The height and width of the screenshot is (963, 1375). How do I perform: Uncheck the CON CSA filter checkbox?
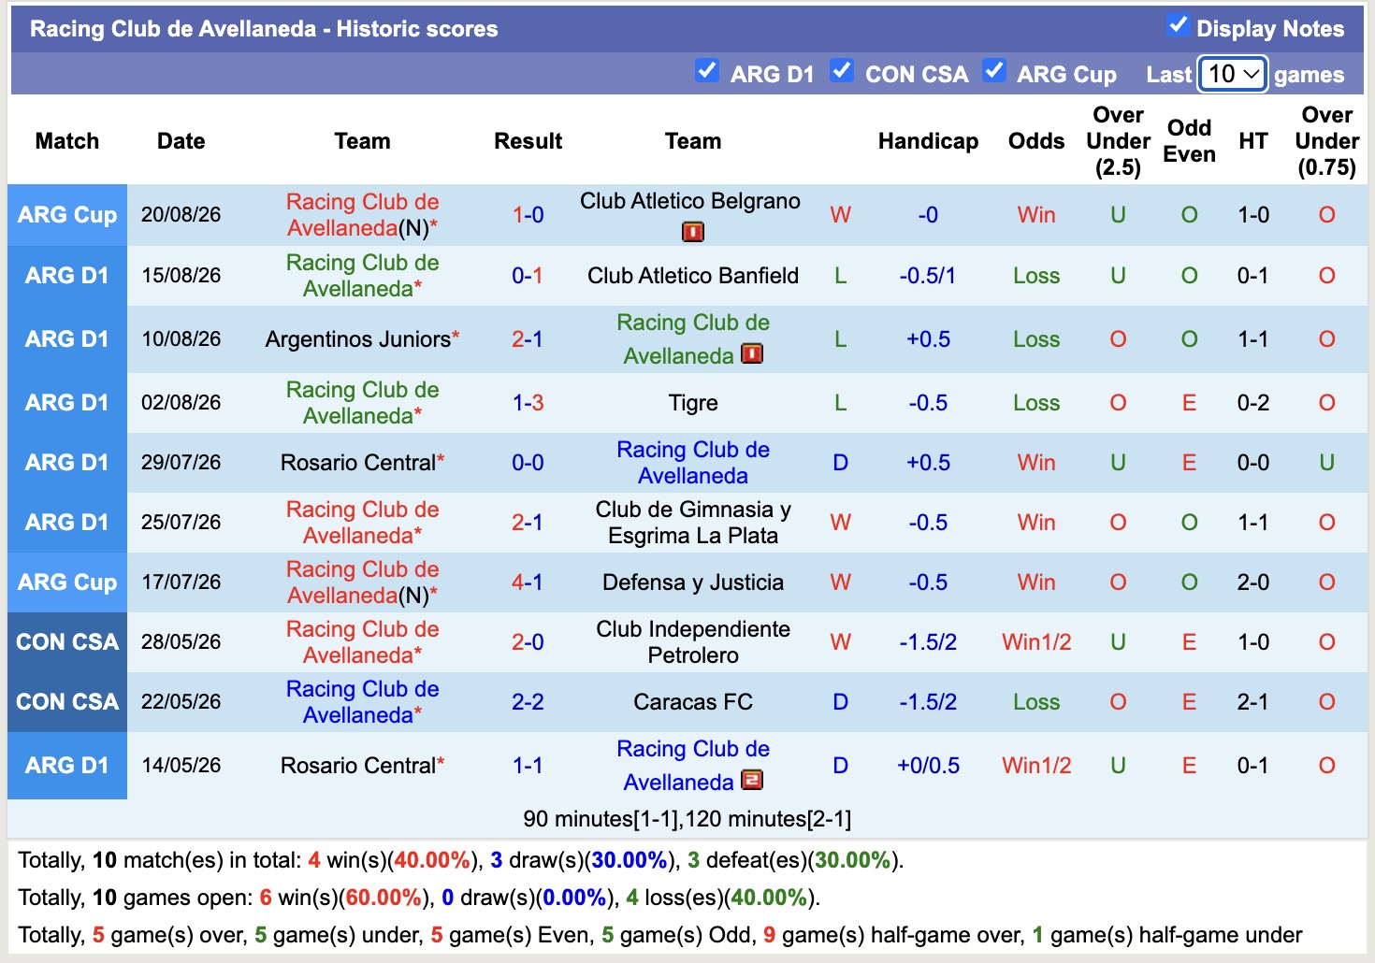(842, 70)
